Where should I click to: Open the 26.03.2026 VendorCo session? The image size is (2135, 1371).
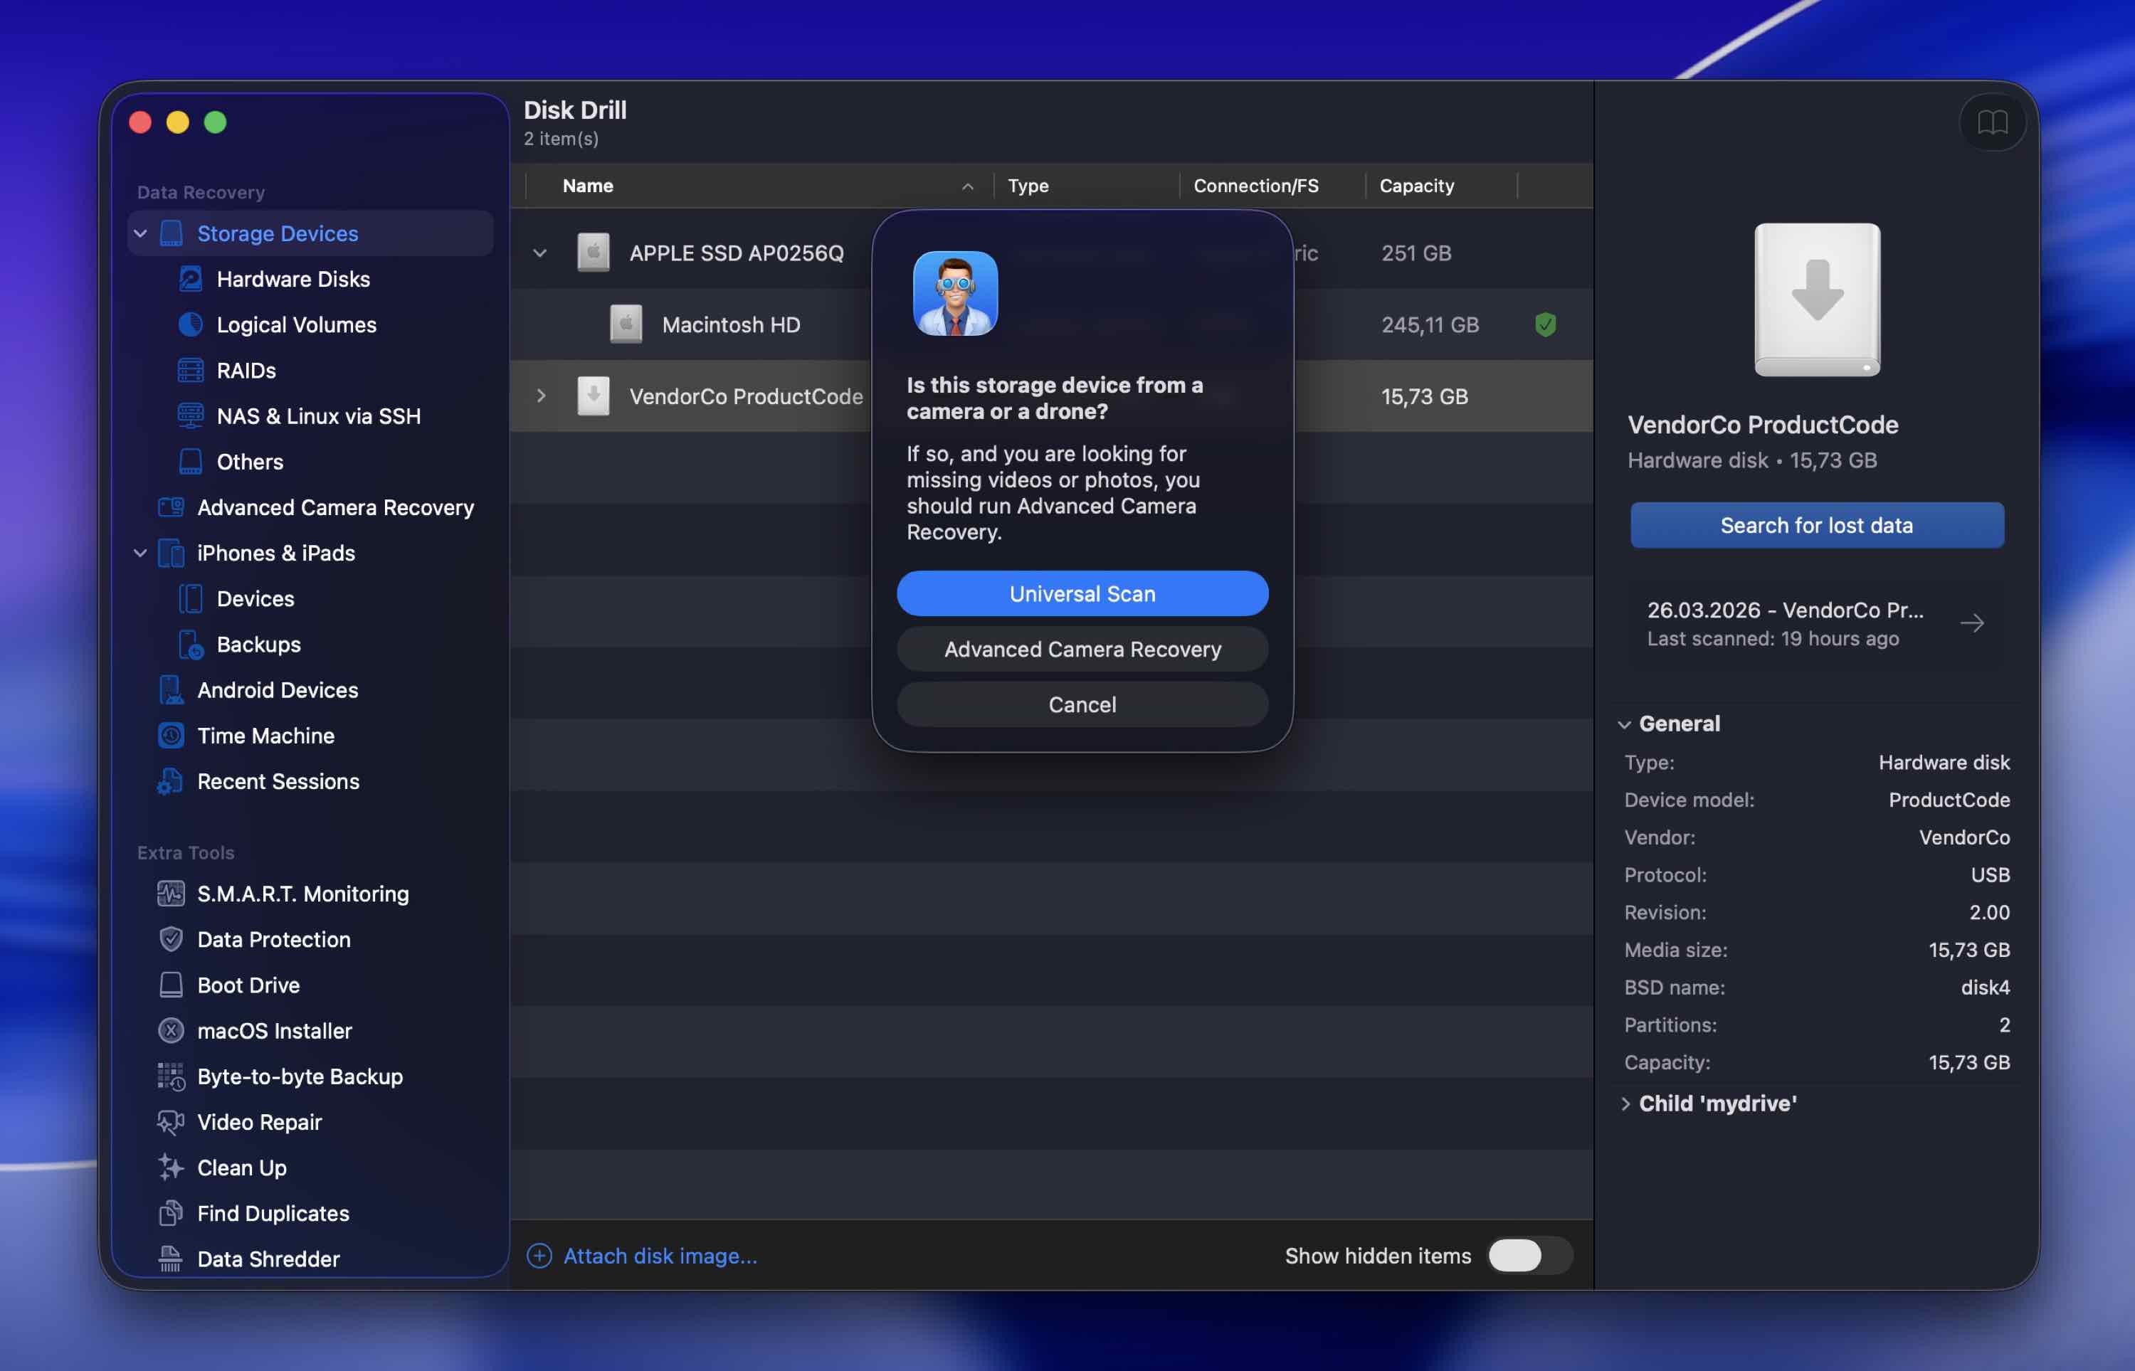click(x=1817, y=623)
